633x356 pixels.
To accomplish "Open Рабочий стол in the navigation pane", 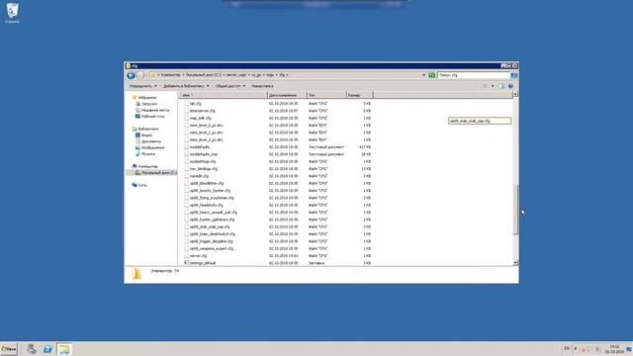I will click(152, 117).
